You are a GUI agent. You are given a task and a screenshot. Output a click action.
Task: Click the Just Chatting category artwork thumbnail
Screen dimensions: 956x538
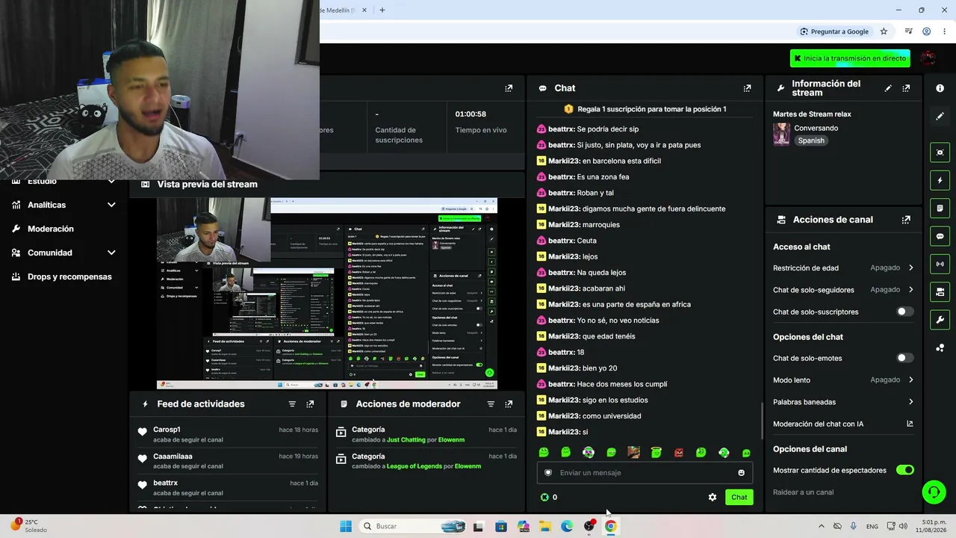781,134
